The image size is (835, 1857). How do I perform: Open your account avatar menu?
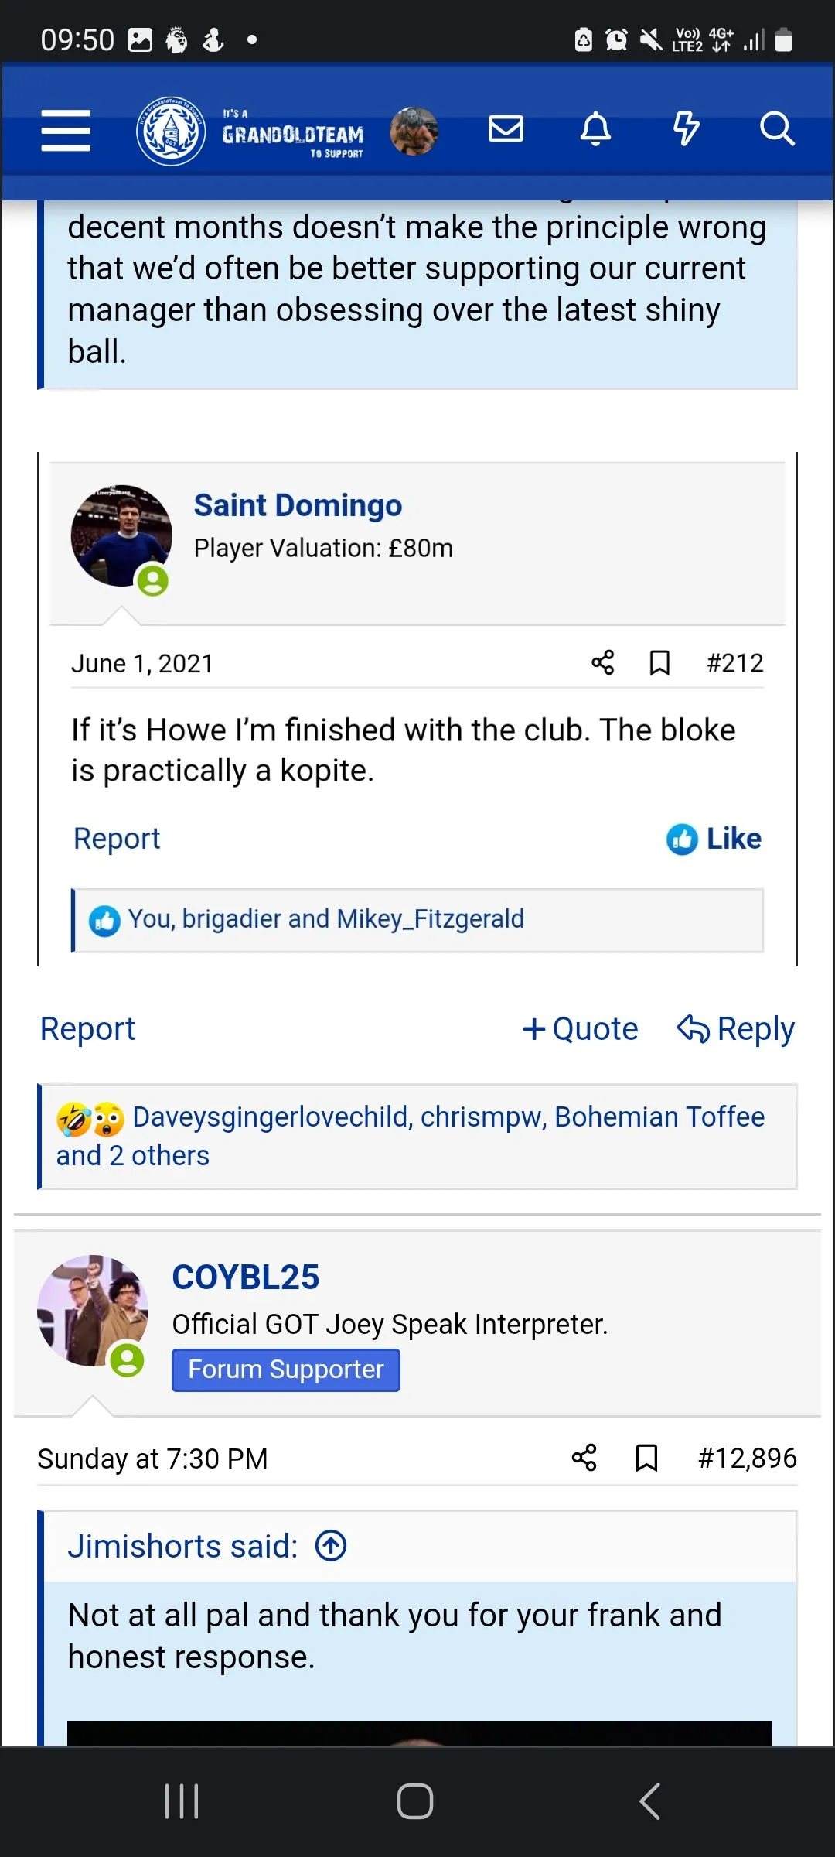[x=414, y=131]
